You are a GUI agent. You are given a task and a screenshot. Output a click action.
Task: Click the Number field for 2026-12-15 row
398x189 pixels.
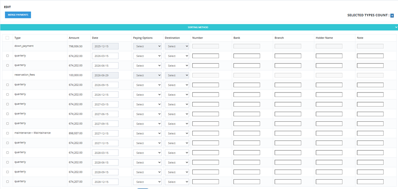point(206,94)
